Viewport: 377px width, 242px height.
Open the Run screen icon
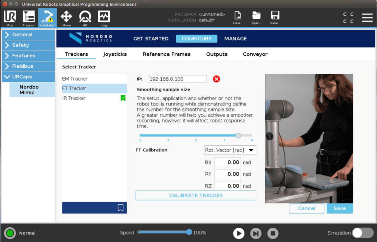(10, 18)
